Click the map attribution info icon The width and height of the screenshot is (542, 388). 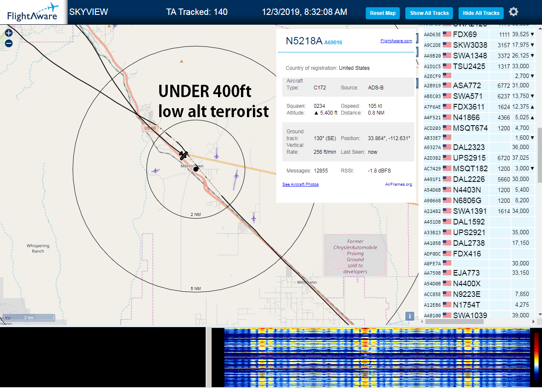point(409,316)
